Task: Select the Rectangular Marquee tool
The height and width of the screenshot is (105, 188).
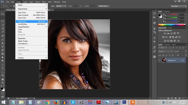Action: (3, 17)
